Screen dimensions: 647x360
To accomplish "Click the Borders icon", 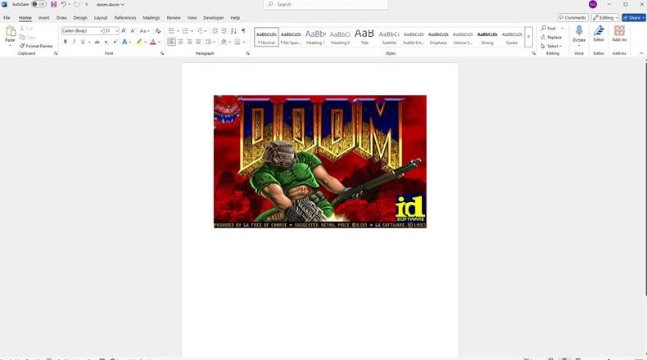I will (x=238, y=42).
